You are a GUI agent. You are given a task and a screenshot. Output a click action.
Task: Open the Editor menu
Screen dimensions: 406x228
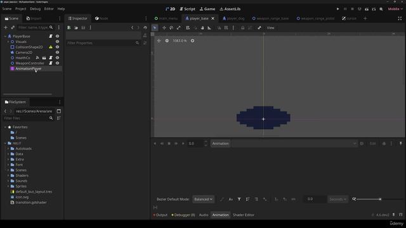(x=49, y=9)
